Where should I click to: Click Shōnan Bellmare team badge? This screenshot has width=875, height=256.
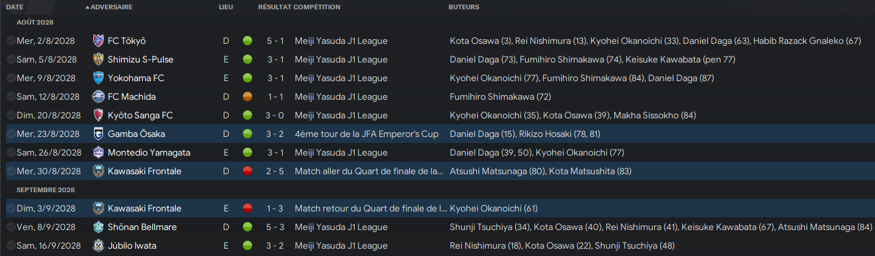click(x=98, y=227)
